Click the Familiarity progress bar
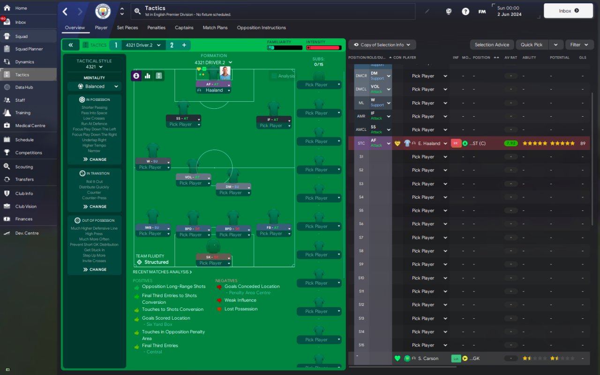The width and height of the screenshot is (600, 375). (285, 48)
